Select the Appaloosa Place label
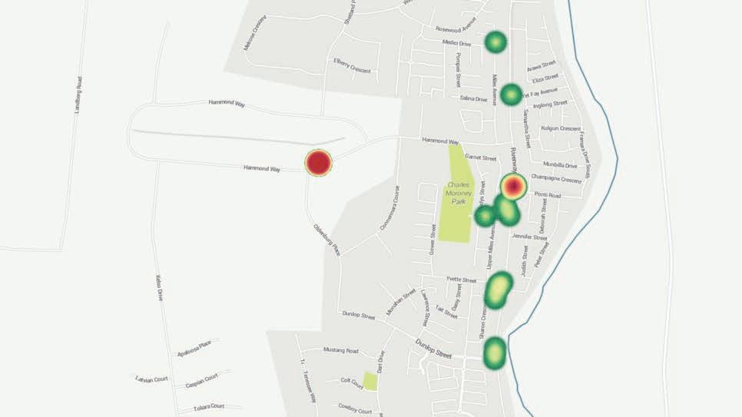This screenshot has width=742, height=417. [x=194, y=349]
